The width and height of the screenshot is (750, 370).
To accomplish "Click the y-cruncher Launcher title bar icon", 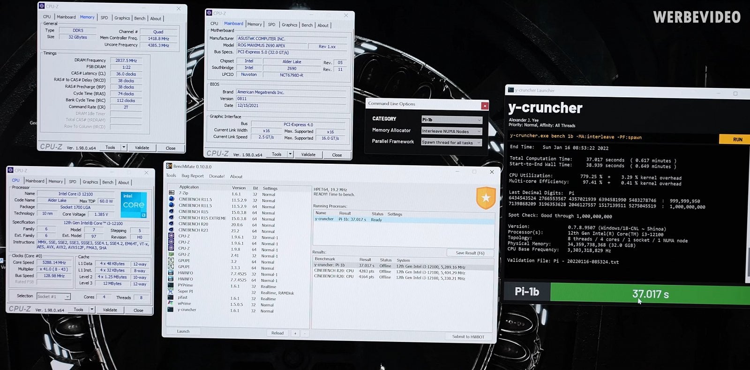I will click(x=511, y=90).
